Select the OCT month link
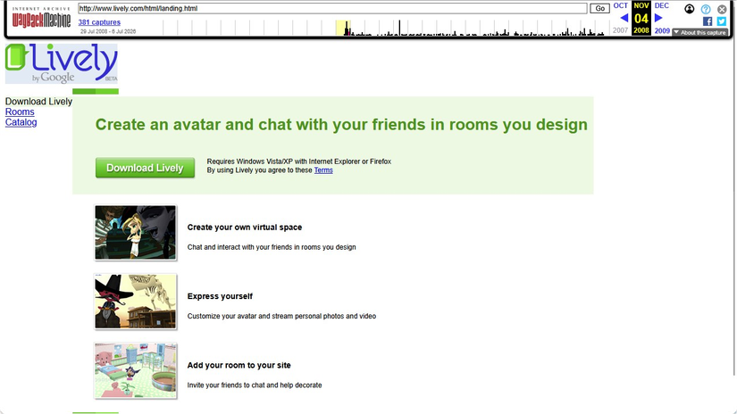737x414 pixels. (x=621, y=5)
